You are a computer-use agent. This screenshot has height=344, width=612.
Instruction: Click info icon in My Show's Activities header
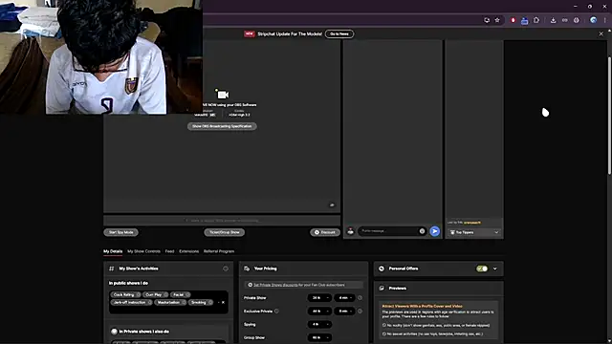[x=226, y=269]
